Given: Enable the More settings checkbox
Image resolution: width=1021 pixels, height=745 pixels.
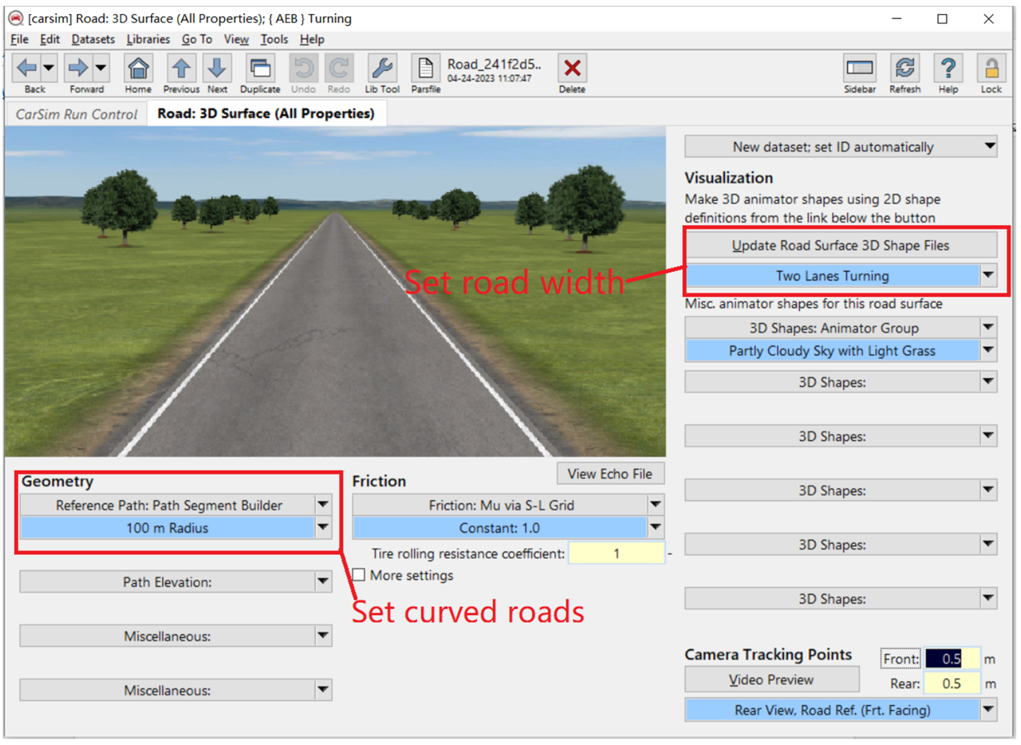Looking at the screenshot, I should pos(359,575).
